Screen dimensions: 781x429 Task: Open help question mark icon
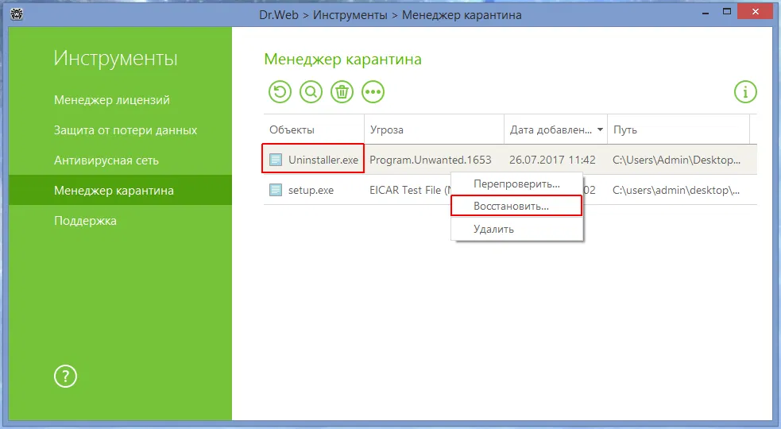65,377
